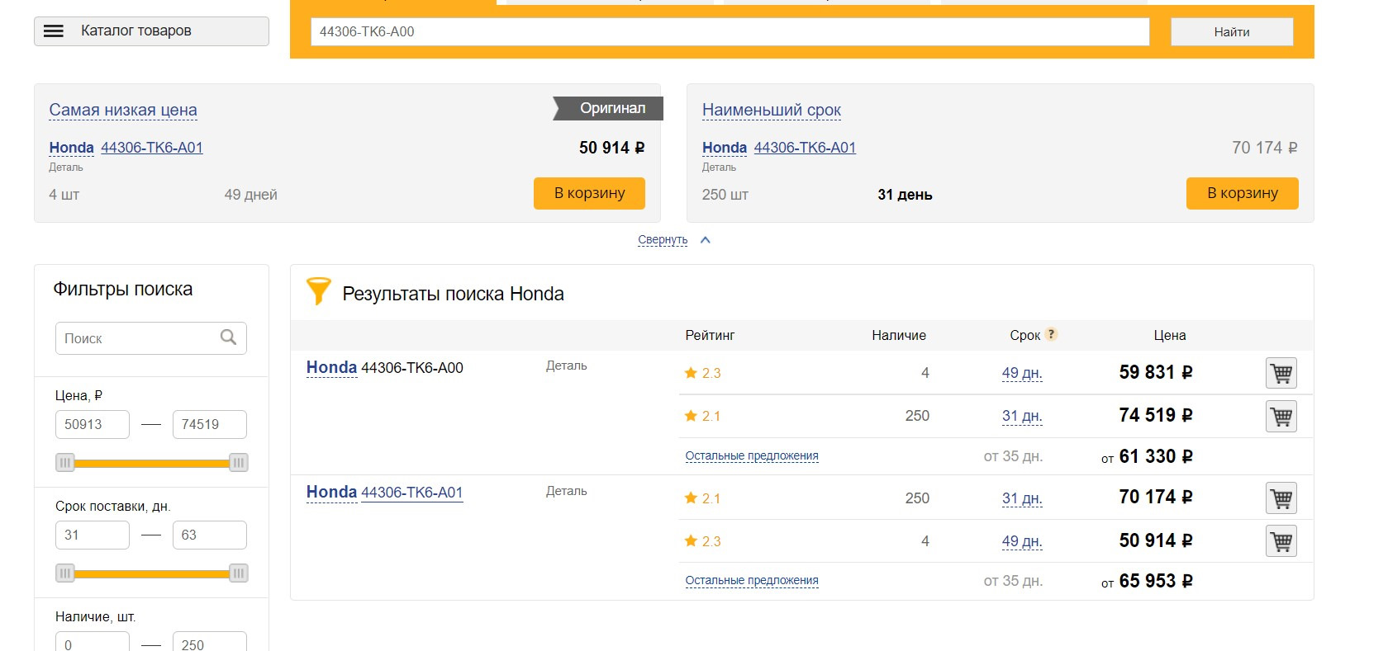1388x651 pixels.
Task: Click the Наличие column header
Action: tap(899, 335)
